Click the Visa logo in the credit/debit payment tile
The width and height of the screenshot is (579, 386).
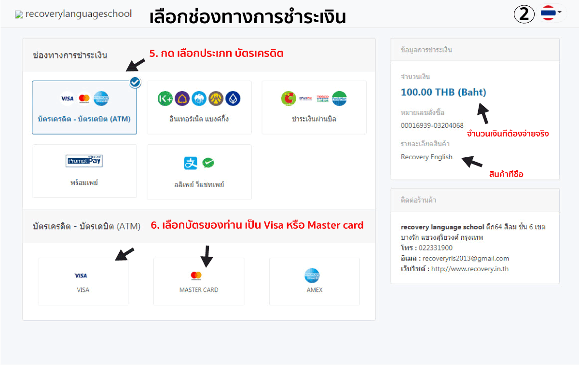pos(67,98)
